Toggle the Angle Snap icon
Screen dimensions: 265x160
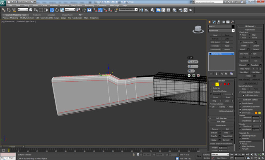[x=100, y=10]
